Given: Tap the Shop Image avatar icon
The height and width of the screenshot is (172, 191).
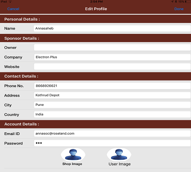Looking at the screenshot, I should coord(73,154).
